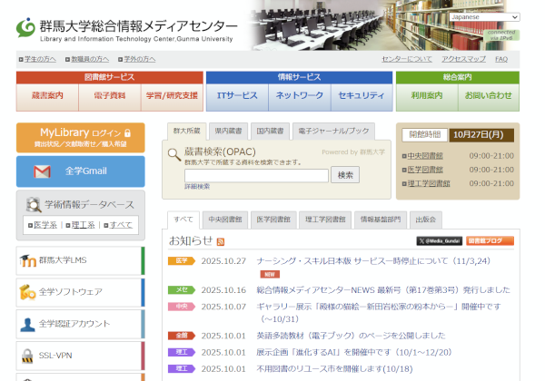The height and width of the screenshot is (381, 545).
Task: Click the 開館時間 label box
Action: [425, 135]
